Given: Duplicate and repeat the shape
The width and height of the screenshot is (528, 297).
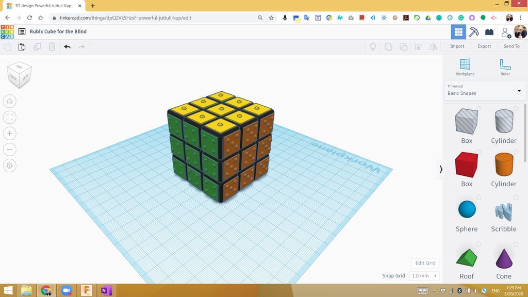Looking at the screenshot, I should (37, 47).
